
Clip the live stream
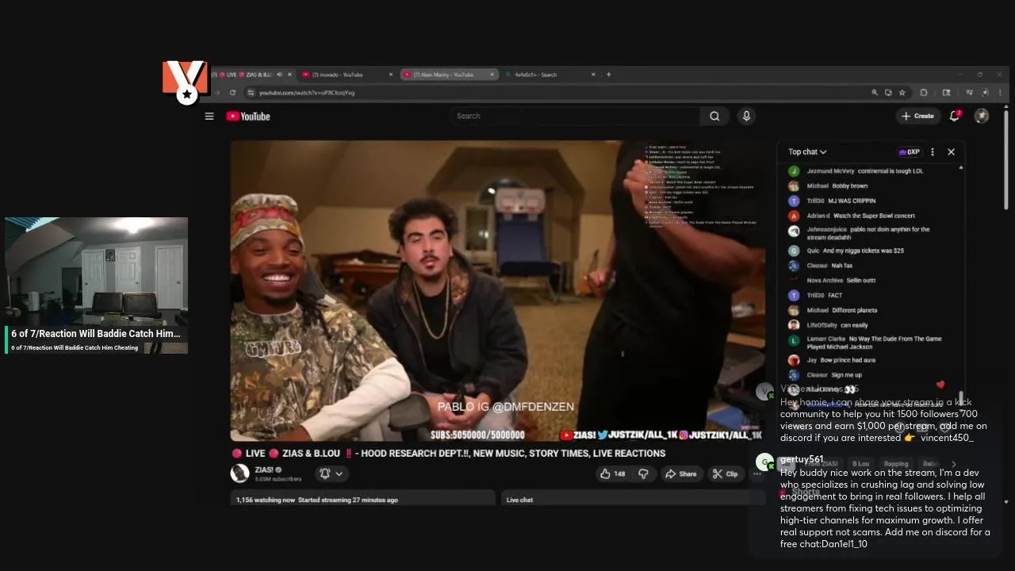tap(725, 473)
